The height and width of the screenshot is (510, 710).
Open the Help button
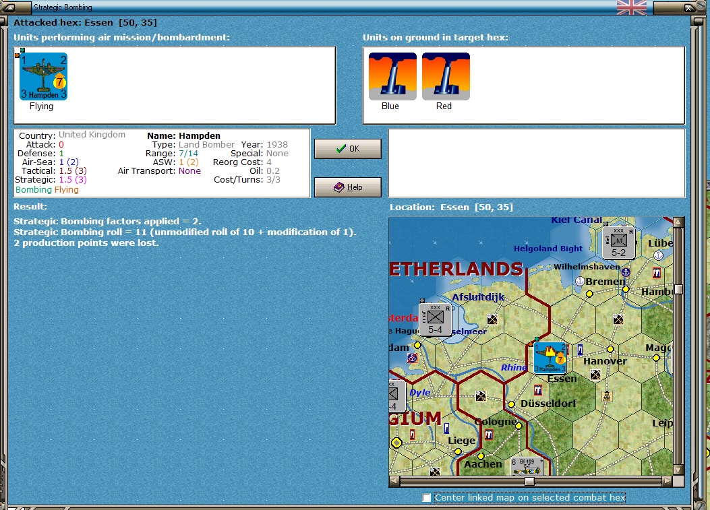348,187
